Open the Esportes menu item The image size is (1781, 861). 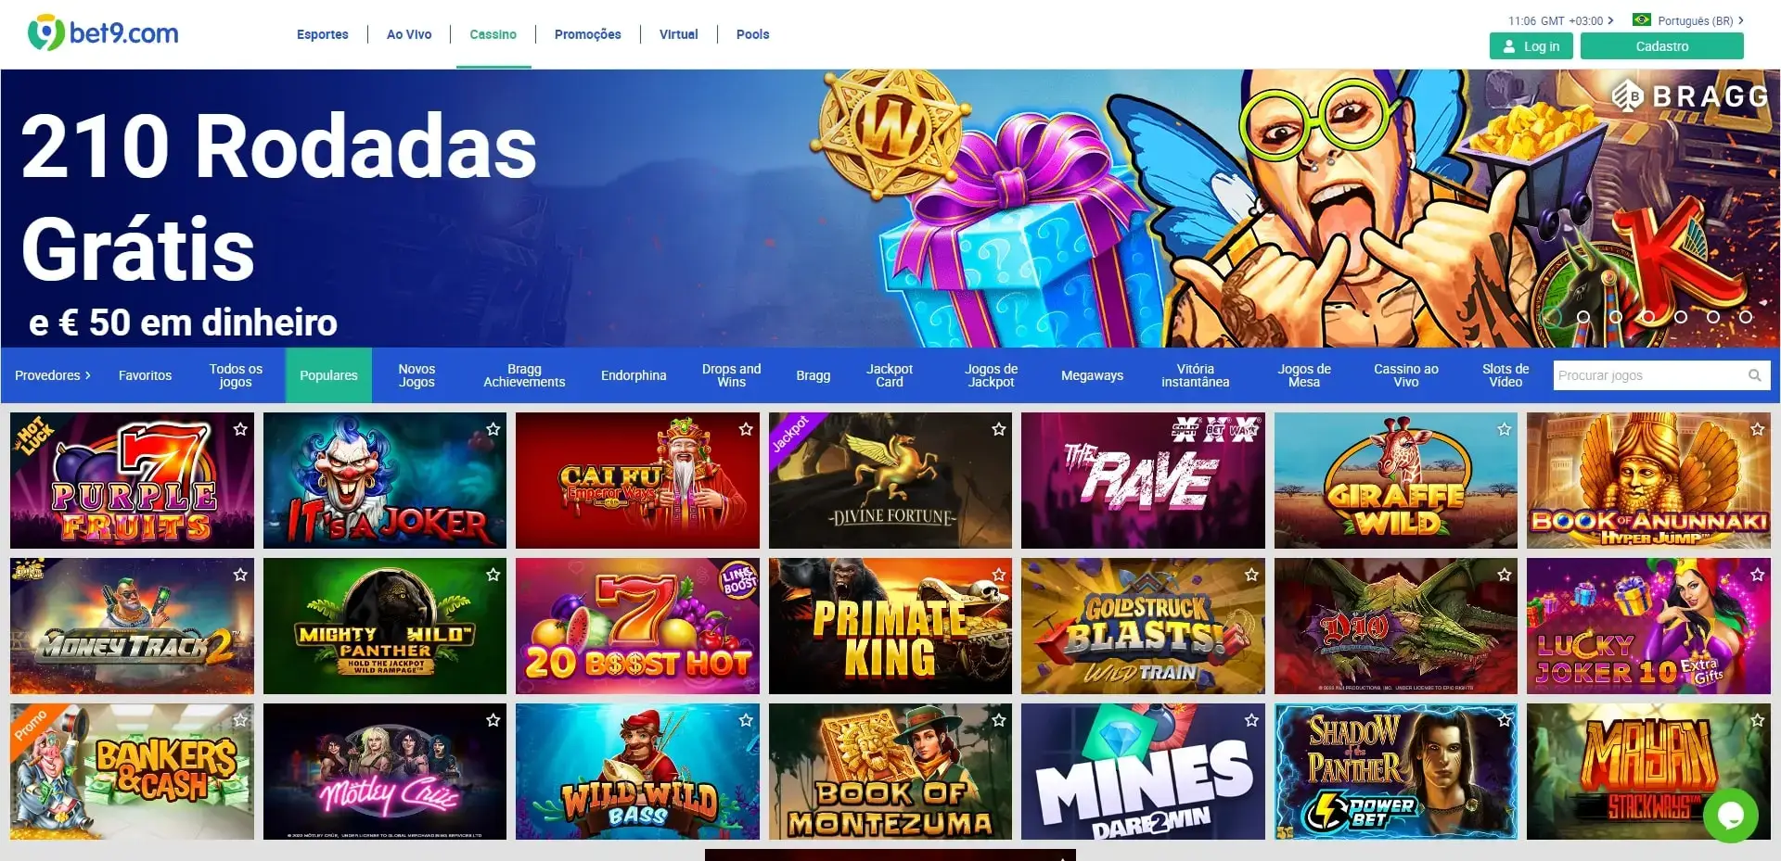click(x=322, y=34)
